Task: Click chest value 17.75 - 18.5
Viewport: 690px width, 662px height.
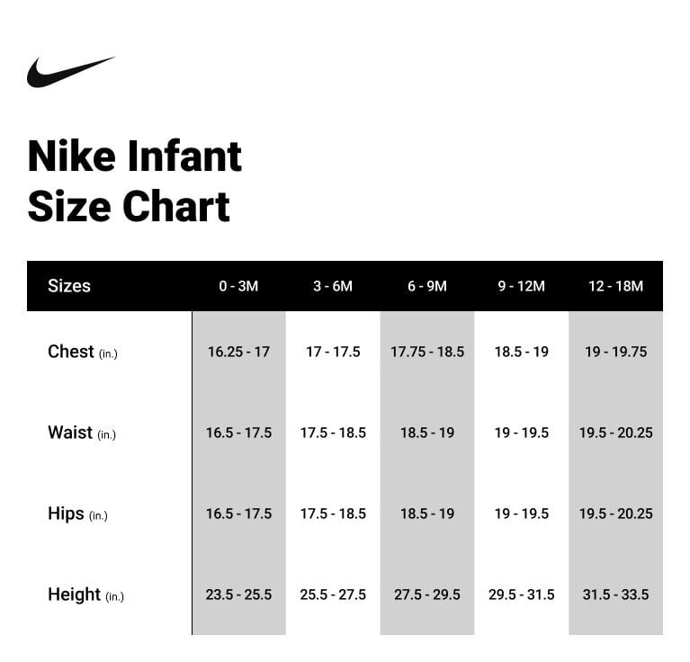Action: [427, 352]
